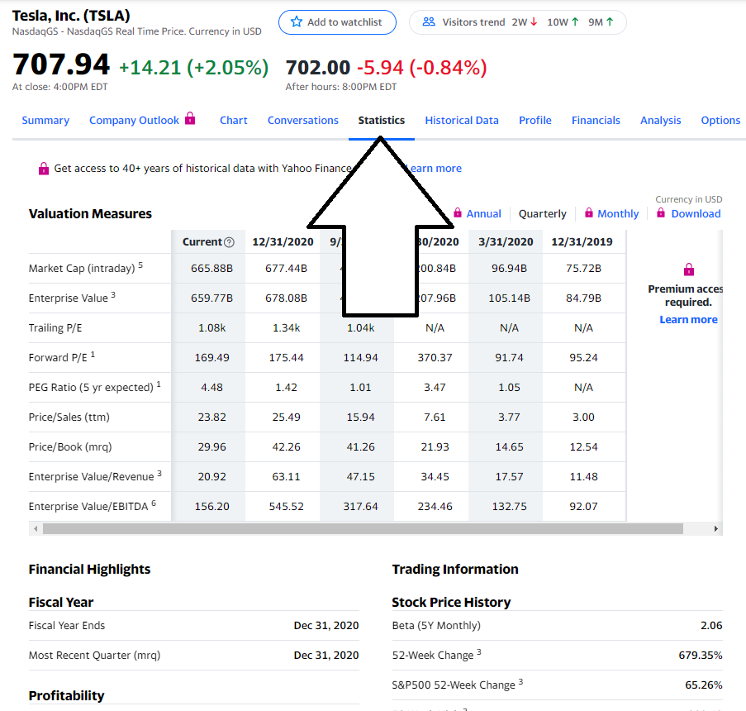Viewport: 746px width, 711px height.
Task: Click the 545.52 EV/EBITDA value
Action: tap(287, 507)
